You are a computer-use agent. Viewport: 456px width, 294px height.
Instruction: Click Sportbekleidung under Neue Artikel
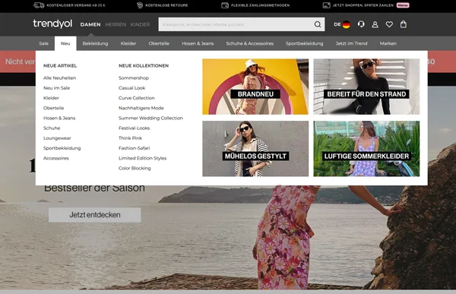62,148
